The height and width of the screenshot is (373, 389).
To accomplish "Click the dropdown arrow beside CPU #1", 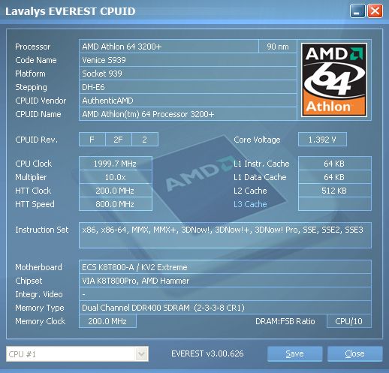I will (141, 354).
